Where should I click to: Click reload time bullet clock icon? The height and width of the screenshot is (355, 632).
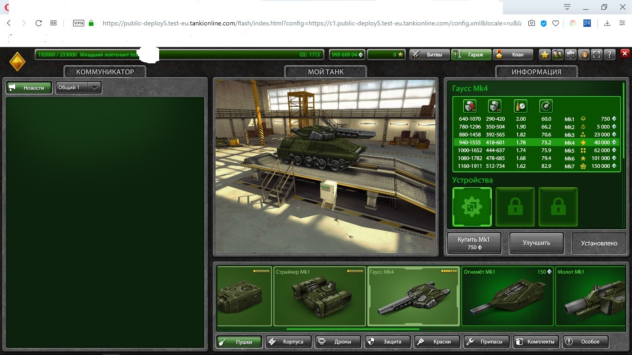coord(520,106)
